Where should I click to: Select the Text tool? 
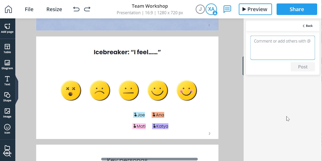(x=7, y=81)
